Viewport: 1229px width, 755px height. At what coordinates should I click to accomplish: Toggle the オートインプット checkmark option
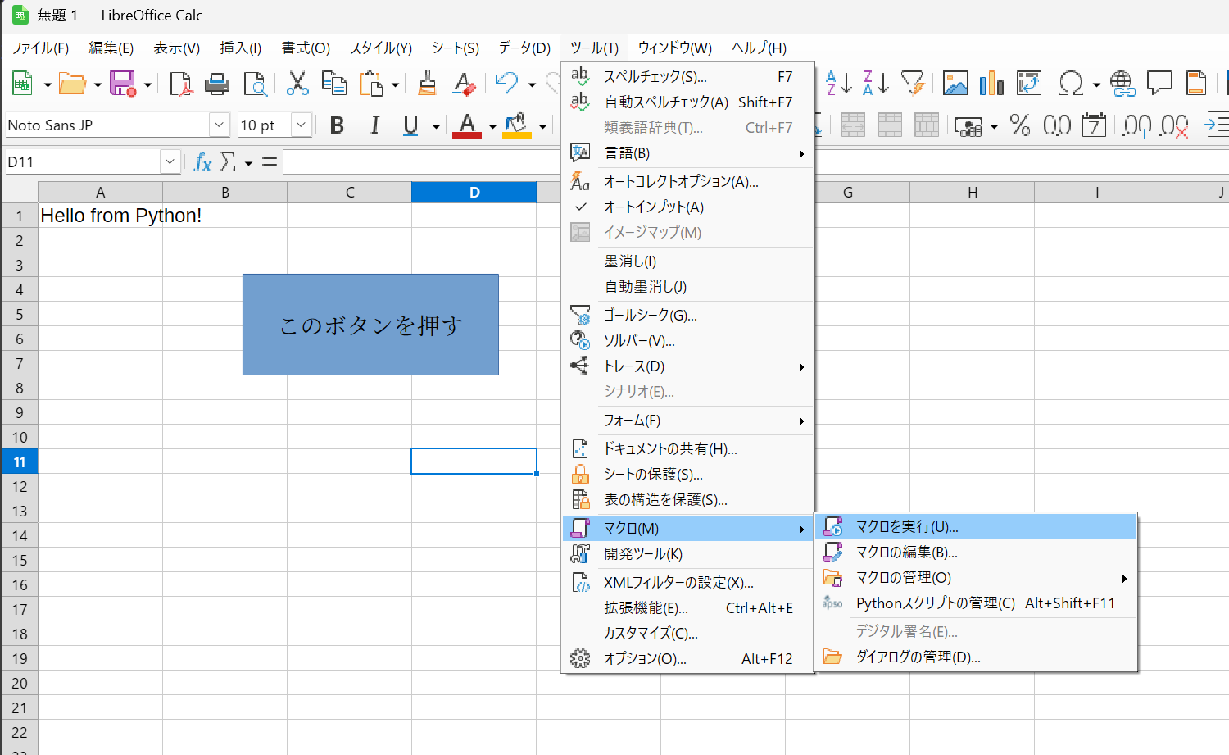pyautogui.click(x=653, y=207)
